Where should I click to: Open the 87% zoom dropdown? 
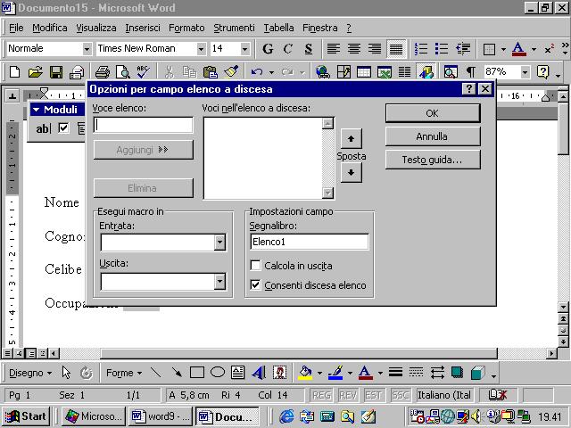[x=525, y=72]
